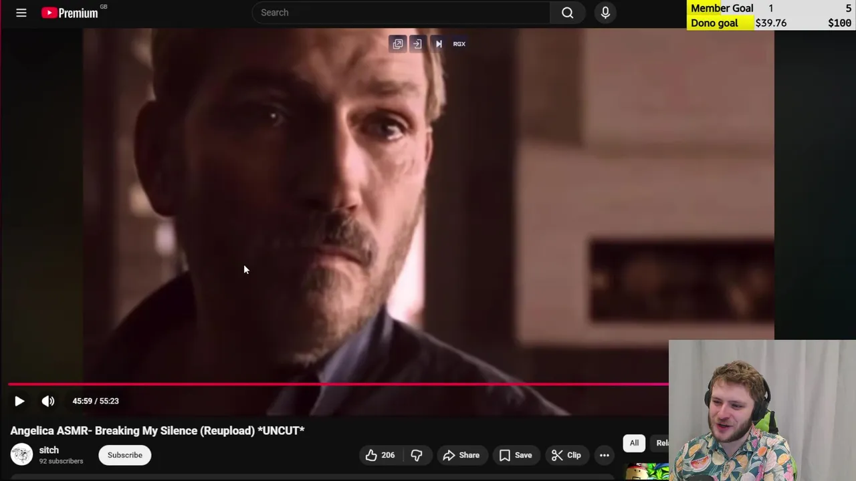This screenshot has height=481, width=856.
Task: Click the 92 subscribers text
Action: pyautogui.click(x=61, y=461)
